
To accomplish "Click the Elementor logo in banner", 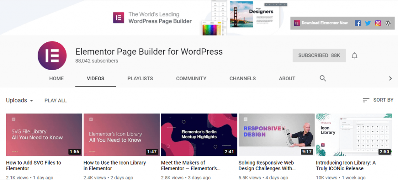I will click(x=119, y=18).
